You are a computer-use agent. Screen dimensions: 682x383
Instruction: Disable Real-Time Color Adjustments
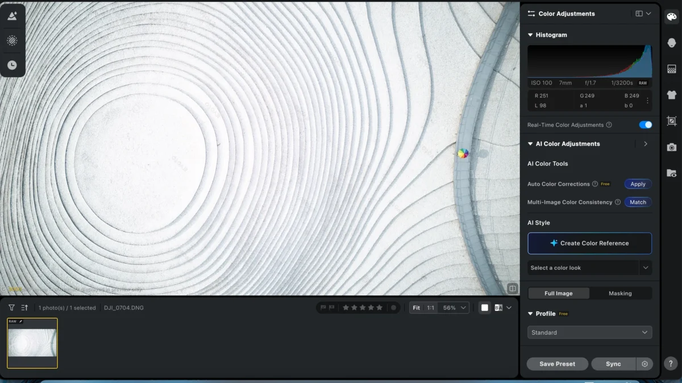[x=645, y=124]
